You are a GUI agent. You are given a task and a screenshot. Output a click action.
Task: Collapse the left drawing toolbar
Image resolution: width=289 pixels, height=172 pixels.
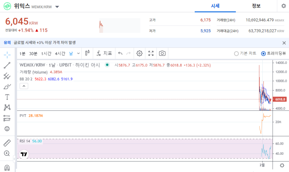click(14, 159)
